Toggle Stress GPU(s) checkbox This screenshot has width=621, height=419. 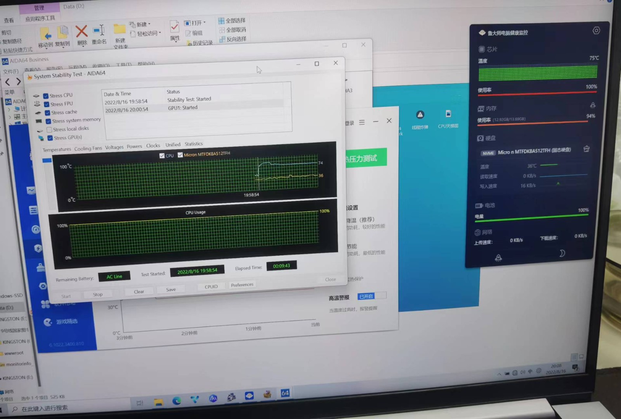(50, 138)
